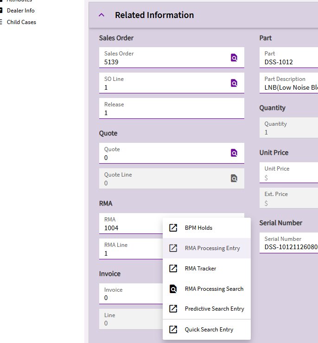Open RMA Processing Entry from context menu
The image size is (318, 343).
pyautogui.click(x=212, y=248)
